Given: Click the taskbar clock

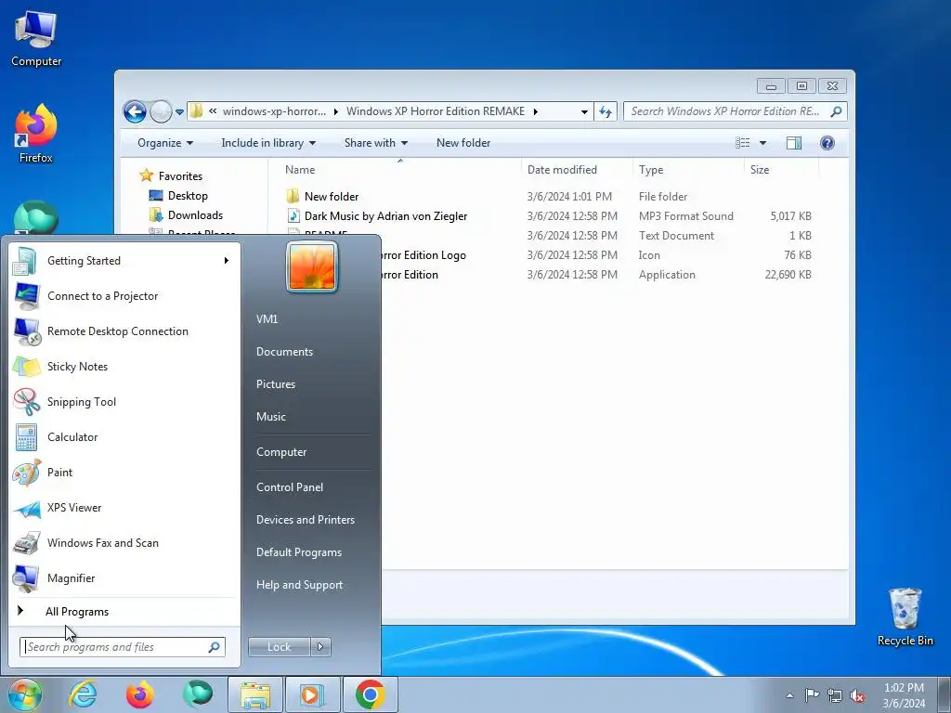Looking at the screenshot, I should (x=904, y=695).
